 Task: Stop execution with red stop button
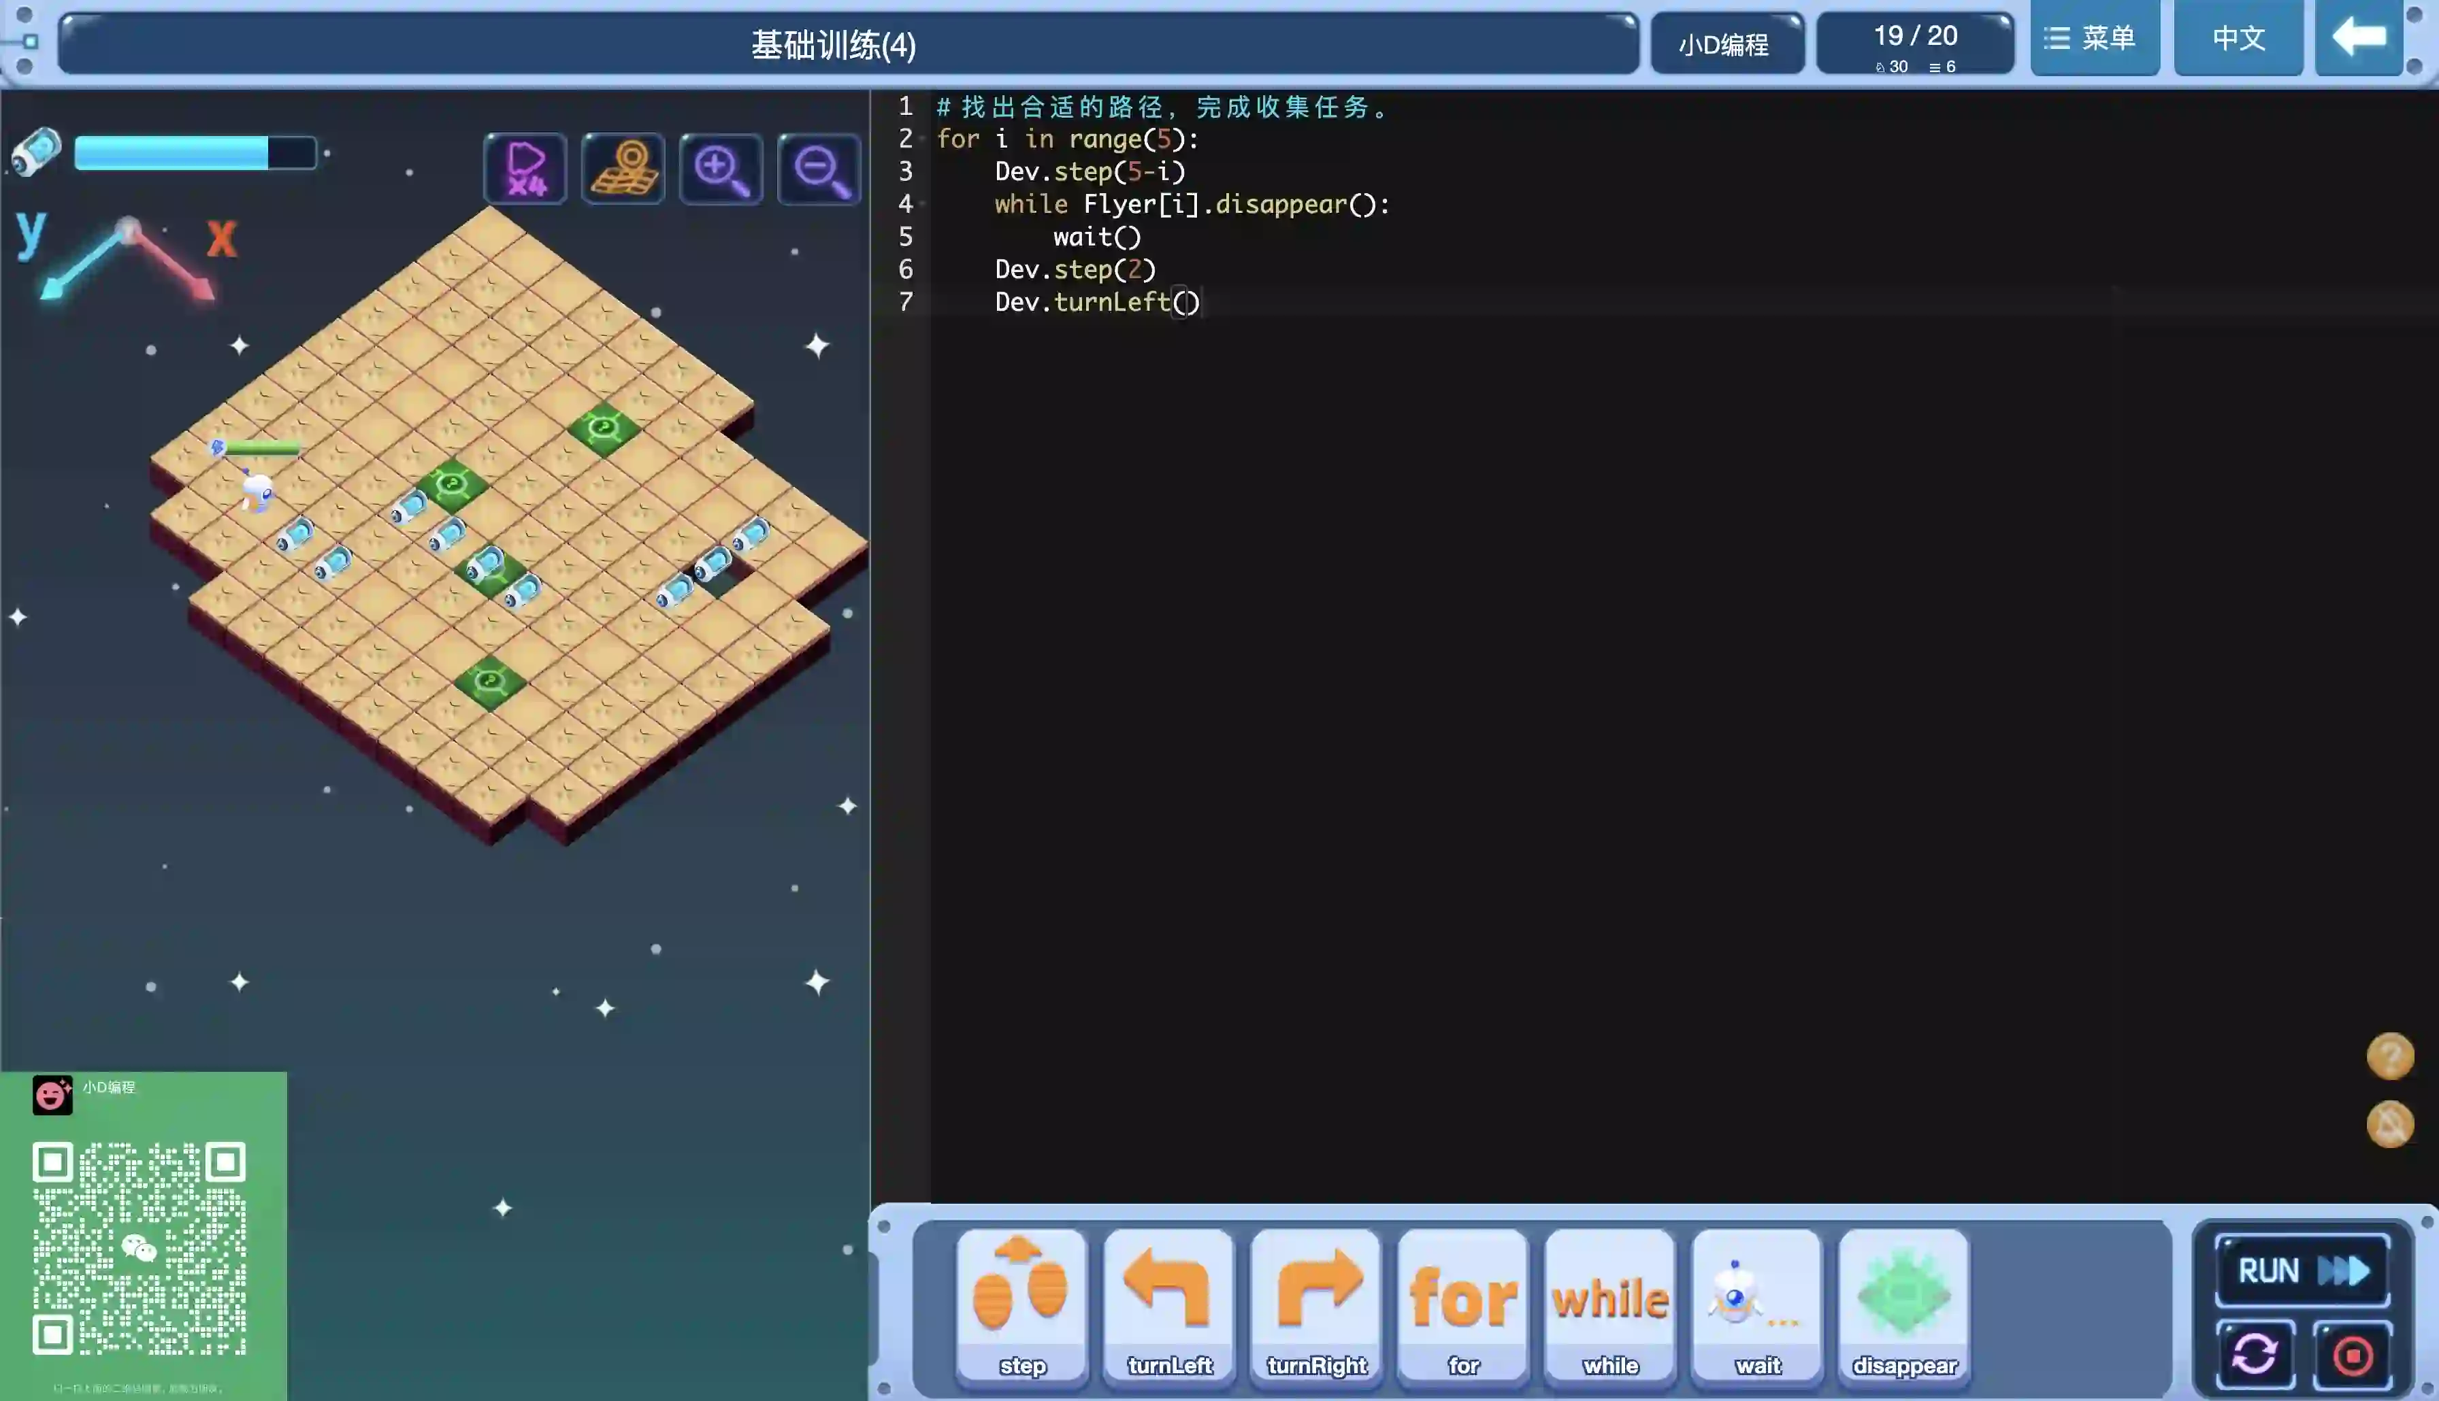2353,1355
